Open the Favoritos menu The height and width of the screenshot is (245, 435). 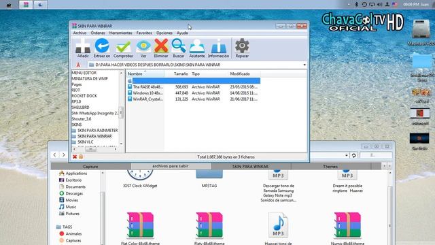pyautogui.click(x=144, y=33)
